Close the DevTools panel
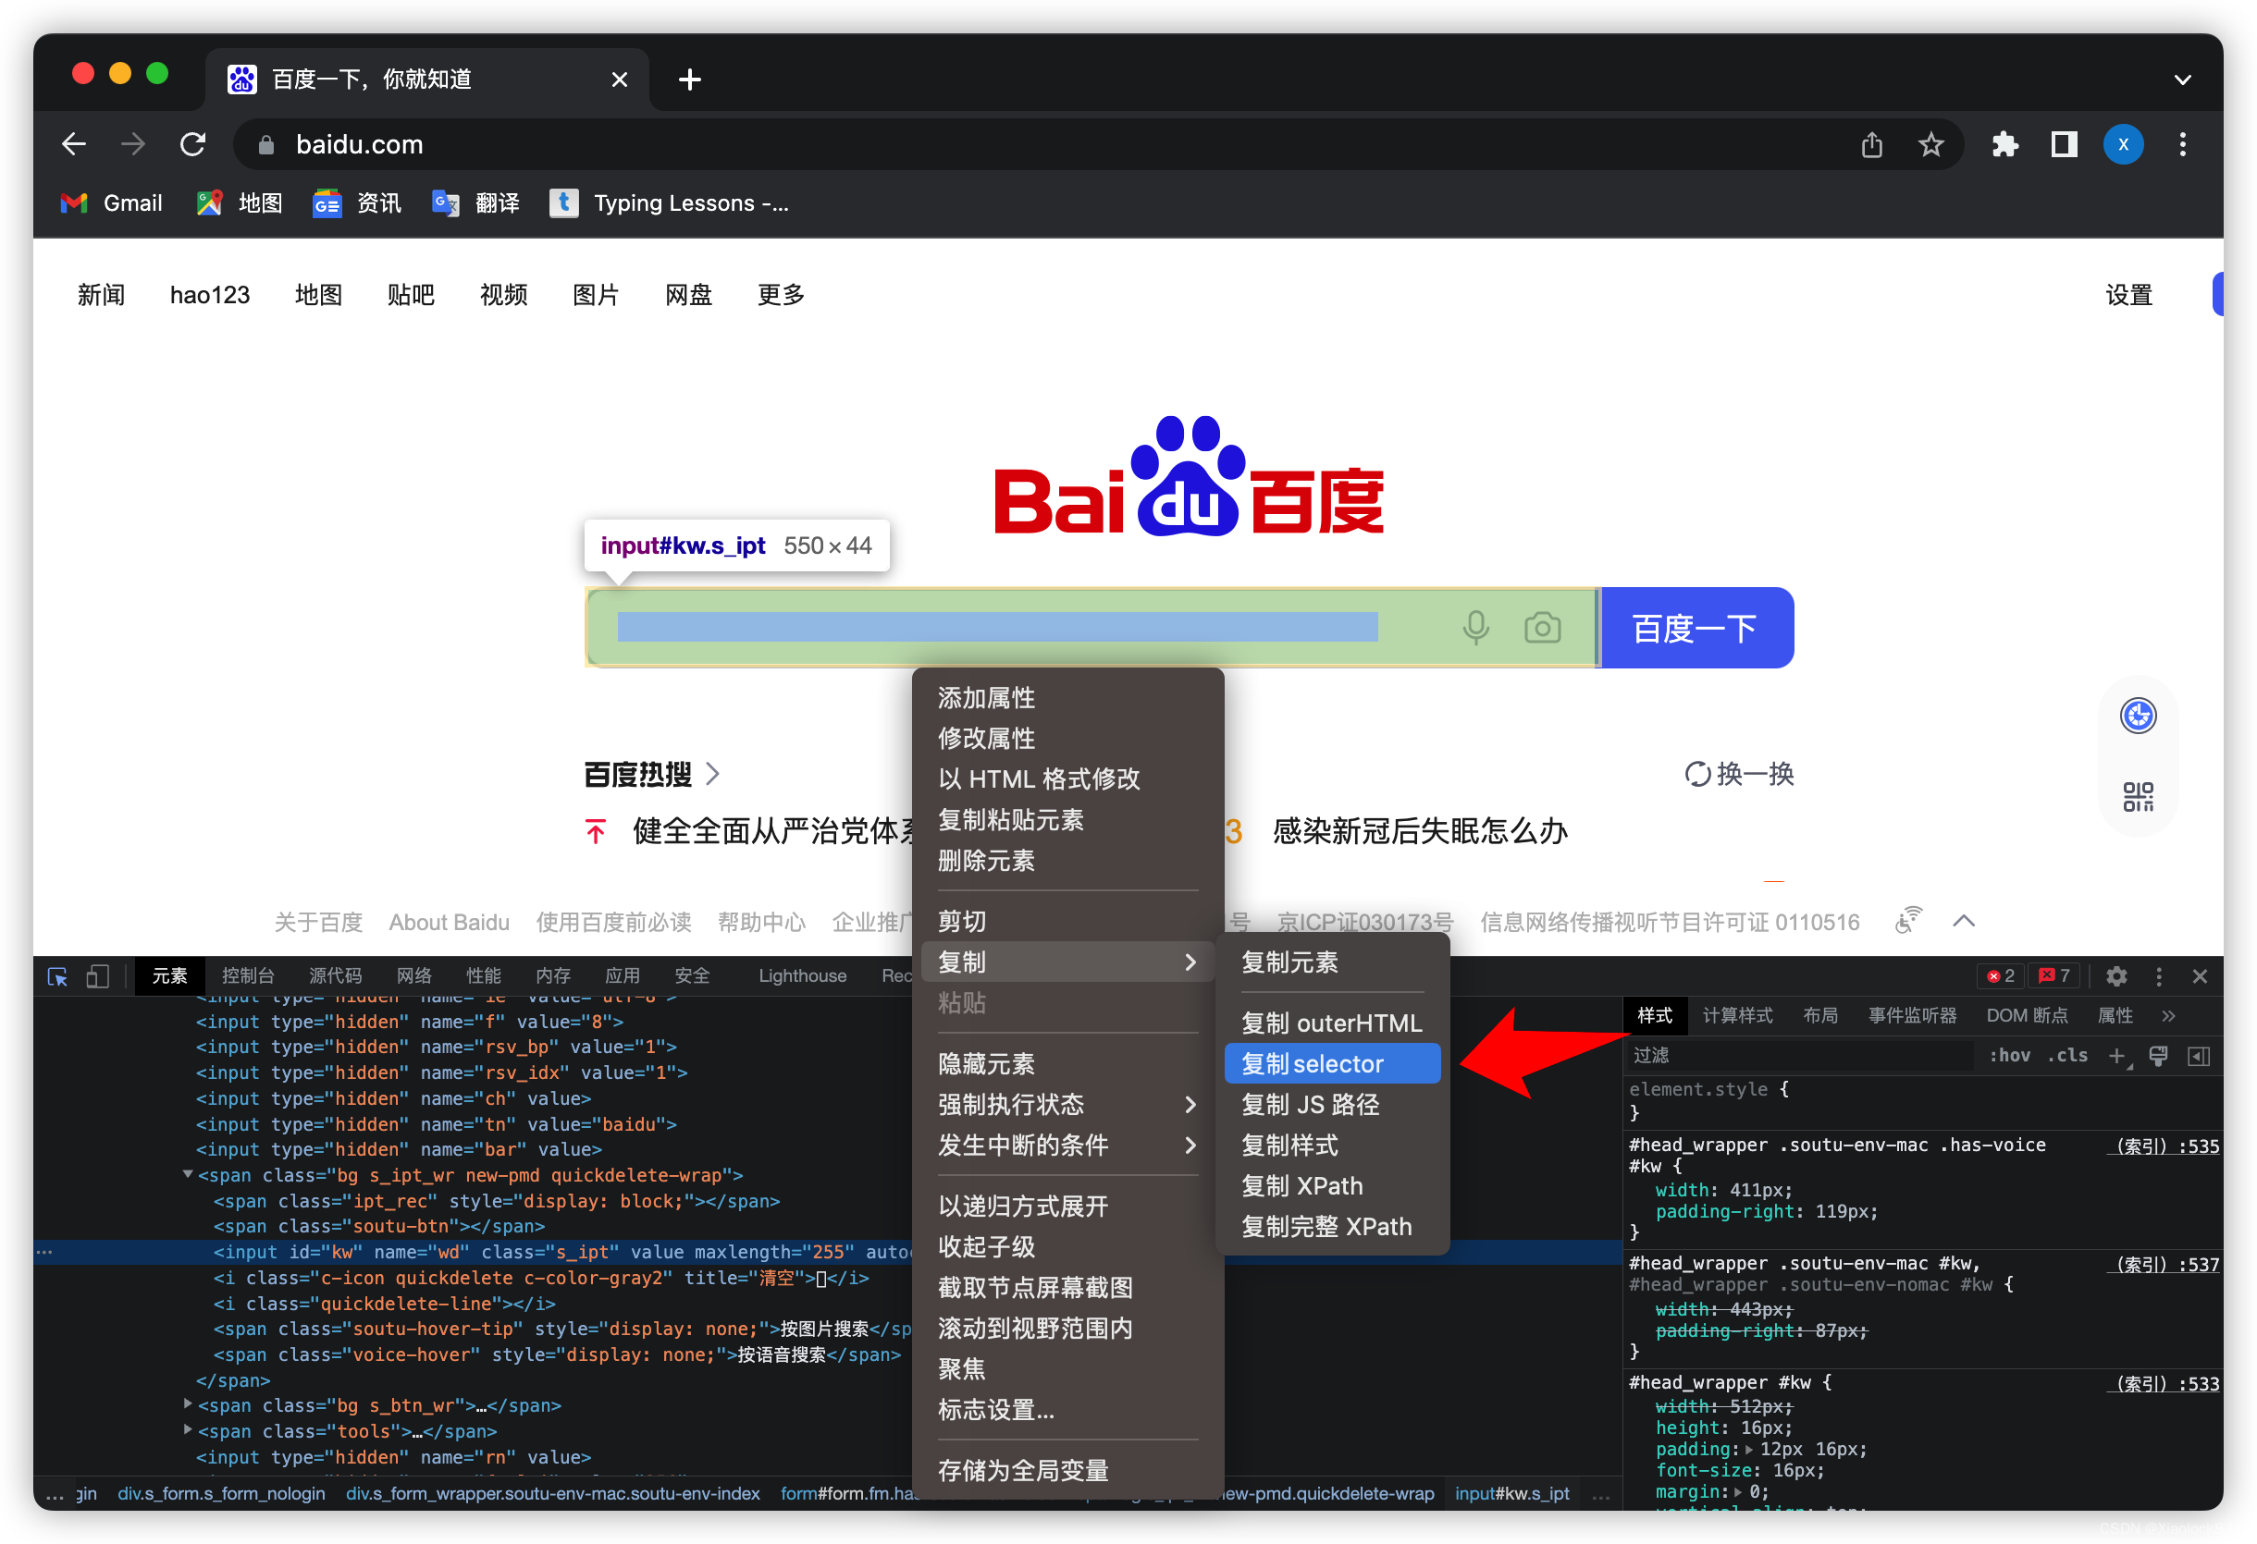The image size is (2257, 1544). pos(2200,976)
